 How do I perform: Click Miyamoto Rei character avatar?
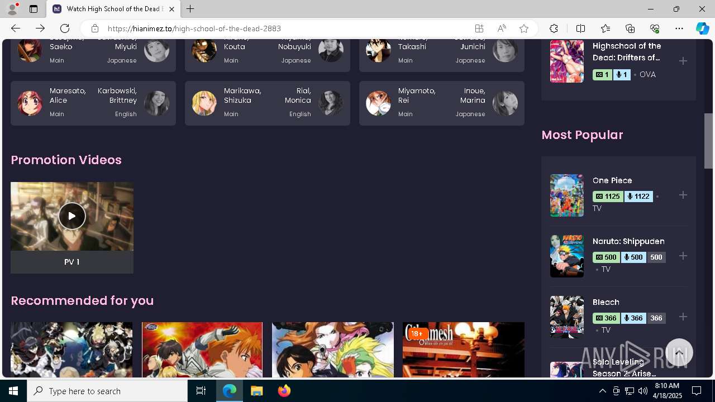[x=379, y=103]
